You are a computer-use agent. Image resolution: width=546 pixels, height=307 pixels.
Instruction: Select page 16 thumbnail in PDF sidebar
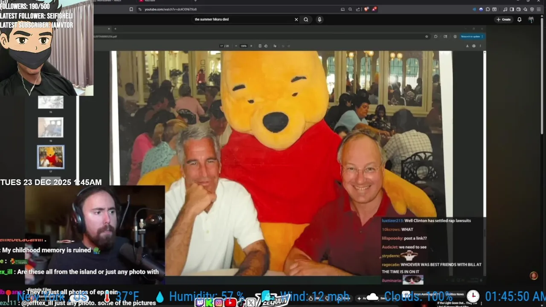[x=51, y=127]
